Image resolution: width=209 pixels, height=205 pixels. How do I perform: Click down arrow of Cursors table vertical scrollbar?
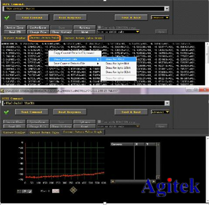pos(158,177)
